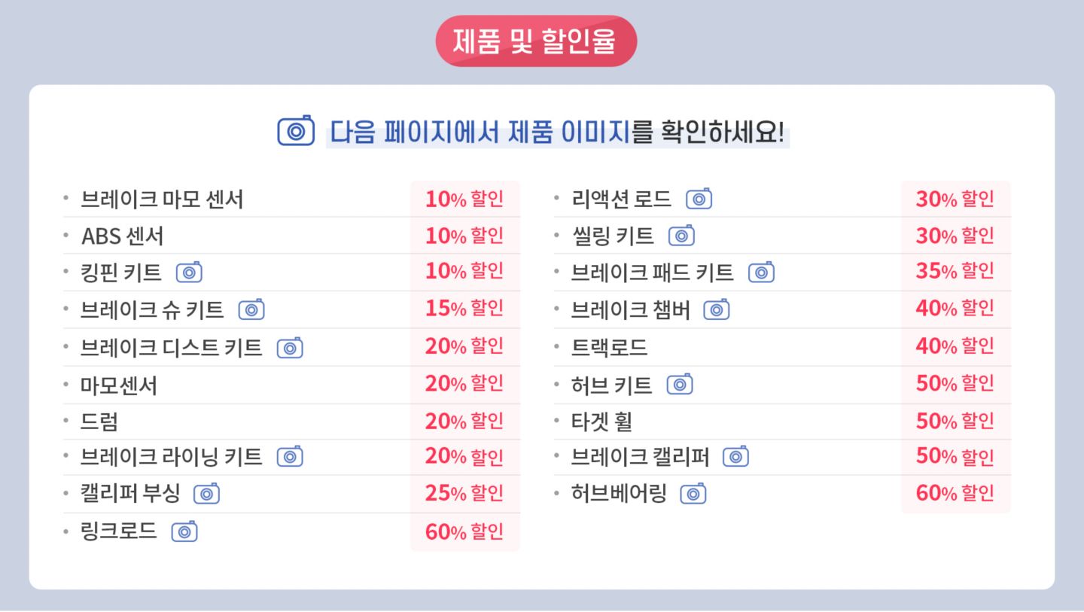This screenshot has width=1084, height=612.
Task: Tap the camera icon beside 브레이크 캘리퍼
Action: point(735,457)
